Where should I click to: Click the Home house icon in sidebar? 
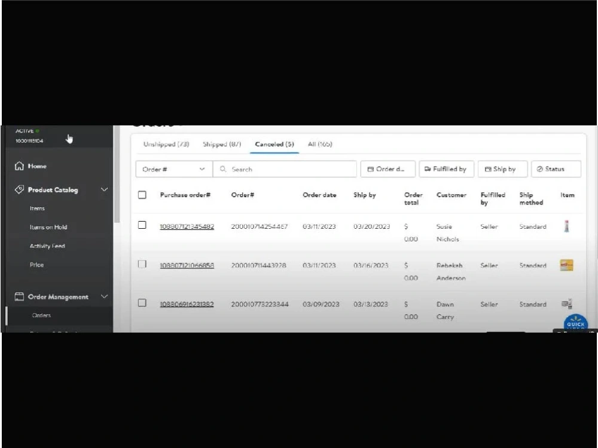point(19,166)
